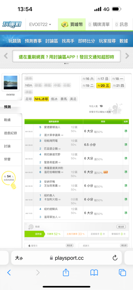Open 玩家搜尋 in navigation bar
This screenshot has height=290, width=133.
click(107, 41)
